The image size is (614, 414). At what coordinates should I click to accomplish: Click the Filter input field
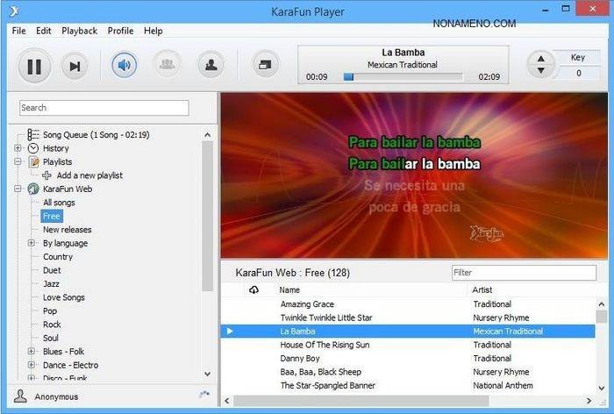point(524,273)
